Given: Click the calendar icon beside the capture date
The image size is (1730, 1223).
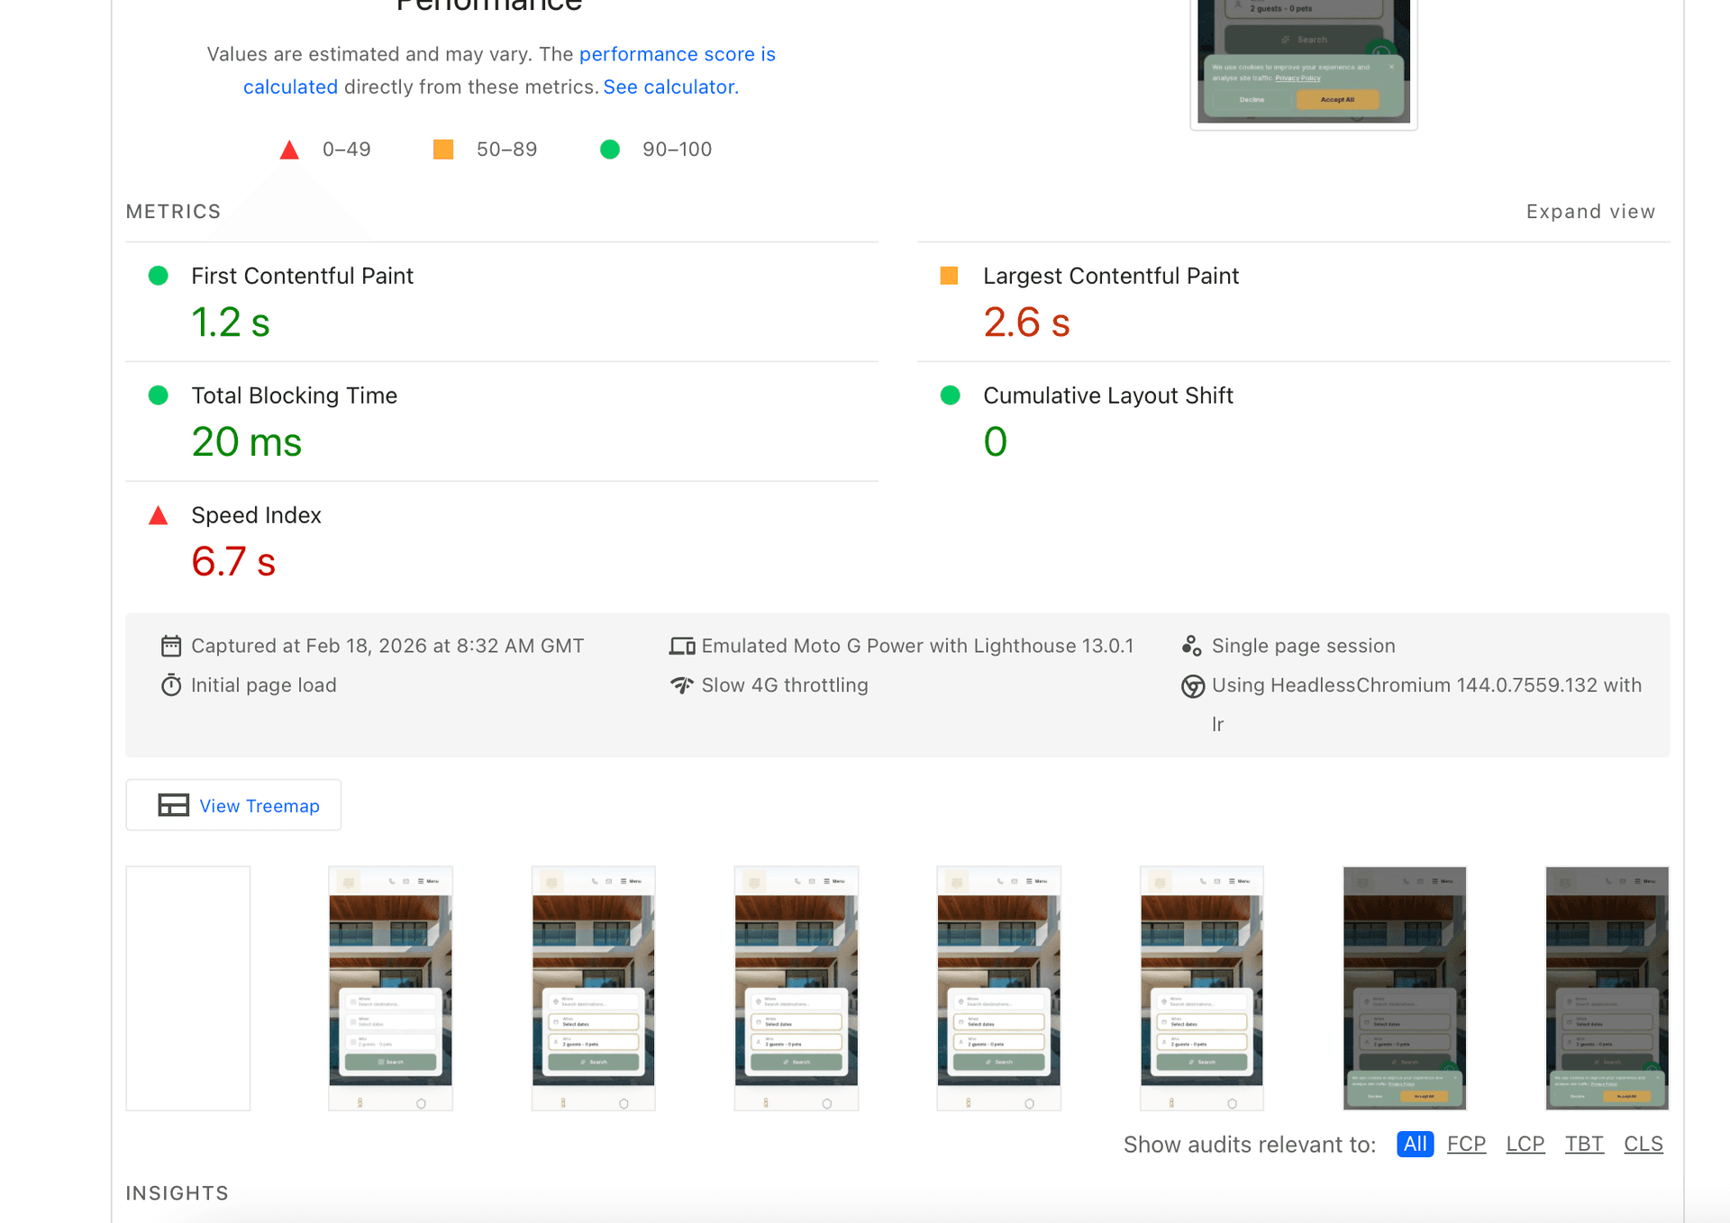Looking at the screenshot, I should point(171,646).
